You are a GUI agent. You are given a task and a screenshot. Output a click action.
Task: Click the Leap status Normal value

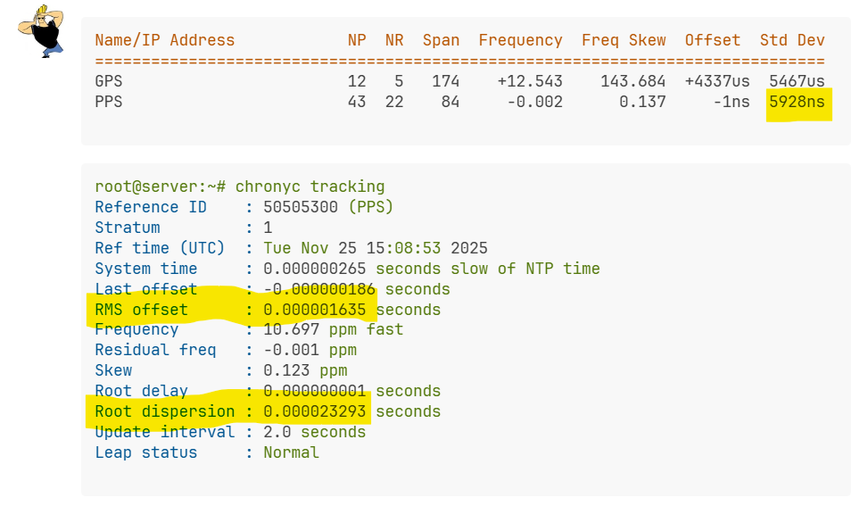click(291, 452)
